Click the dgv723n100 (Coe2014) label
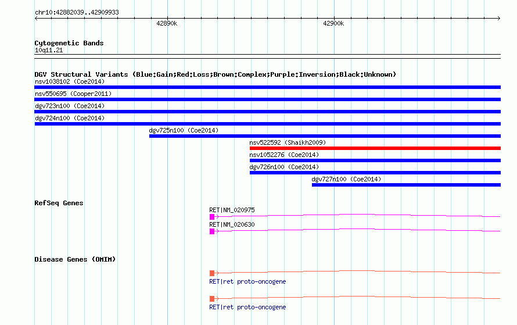The image size is (517, 325). click(x=70, y=106)
